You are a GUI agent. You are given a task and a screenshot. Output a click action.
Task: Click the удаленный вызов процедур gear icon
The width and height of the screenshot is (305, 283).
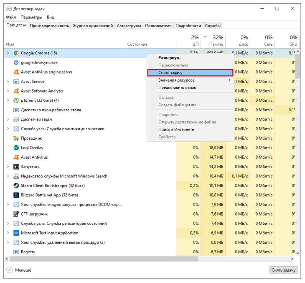coord(16,242)
